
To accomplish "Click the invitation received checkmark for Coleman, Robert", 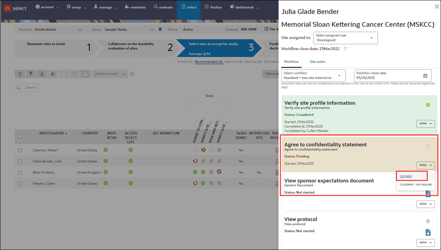I will click(x=106, y=150).
